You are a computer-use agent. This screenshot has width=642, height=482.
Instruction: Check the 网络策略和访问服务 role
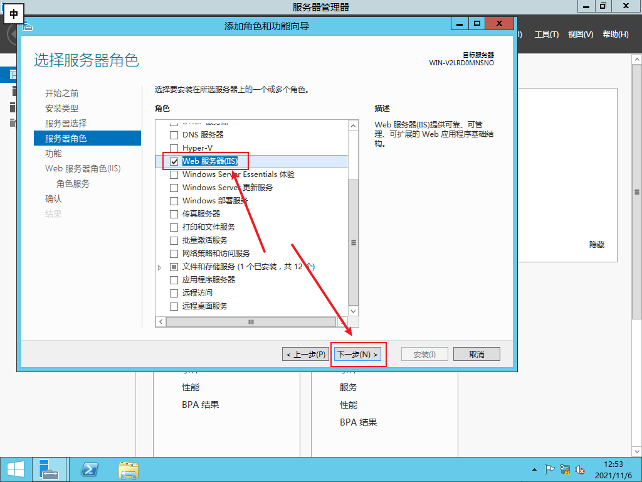[x=174, y=254]
